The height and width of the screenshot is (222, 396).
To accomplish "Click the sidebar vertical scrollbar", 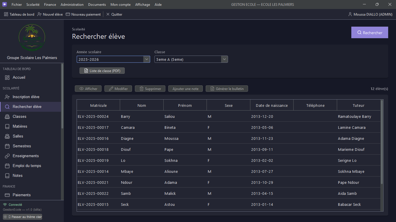I will pos(62,96).
